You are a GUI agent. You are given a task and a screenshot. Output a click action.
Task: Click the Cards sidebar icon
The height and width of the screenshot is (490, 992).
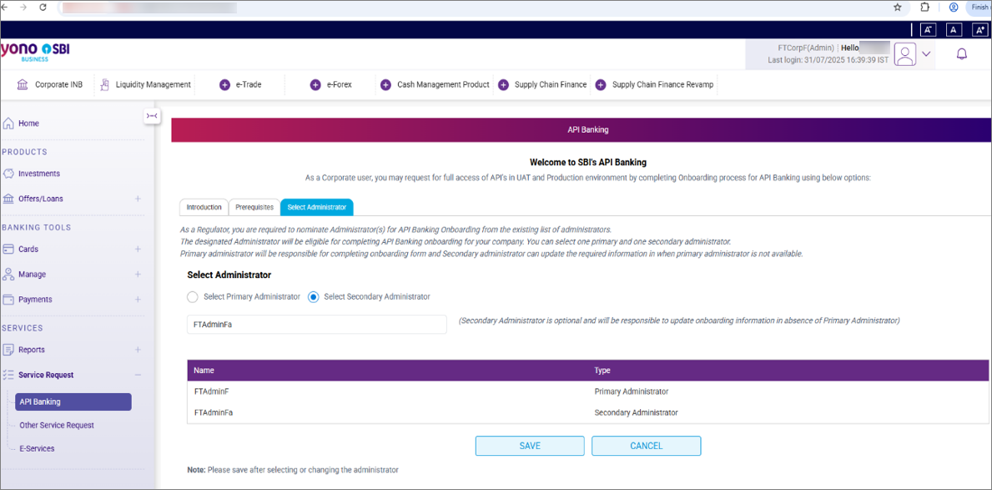point(9,250)
